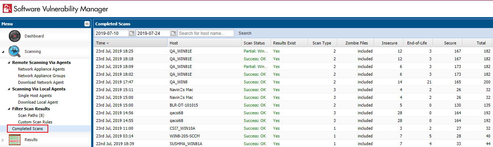The width and height of the screenshot is (493, 147).
Task: Collapse the Menu panel with double-arrow icon
Action: (x=87, y=24)
